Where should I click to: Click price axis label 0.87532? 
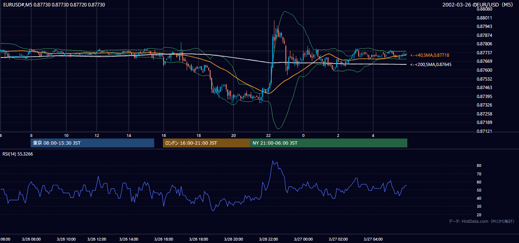[x=484, y=79]
